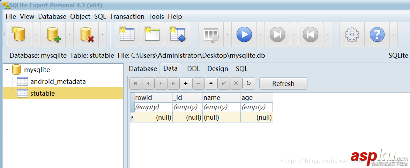The height and width of the screenshot is (168, 410).
Task: Click the blue help question mark icon
Action: point(377,34)
